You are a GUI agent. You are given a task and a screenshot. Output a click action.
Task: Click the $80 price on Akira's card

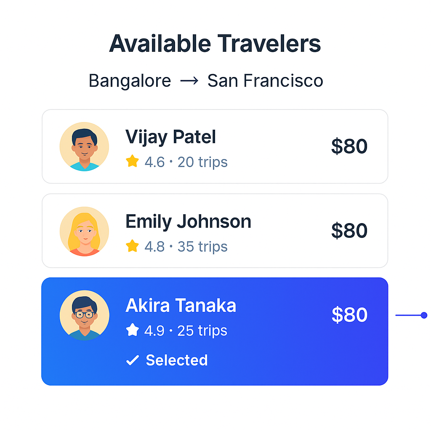pyautogui.click(x=349, y=315)
